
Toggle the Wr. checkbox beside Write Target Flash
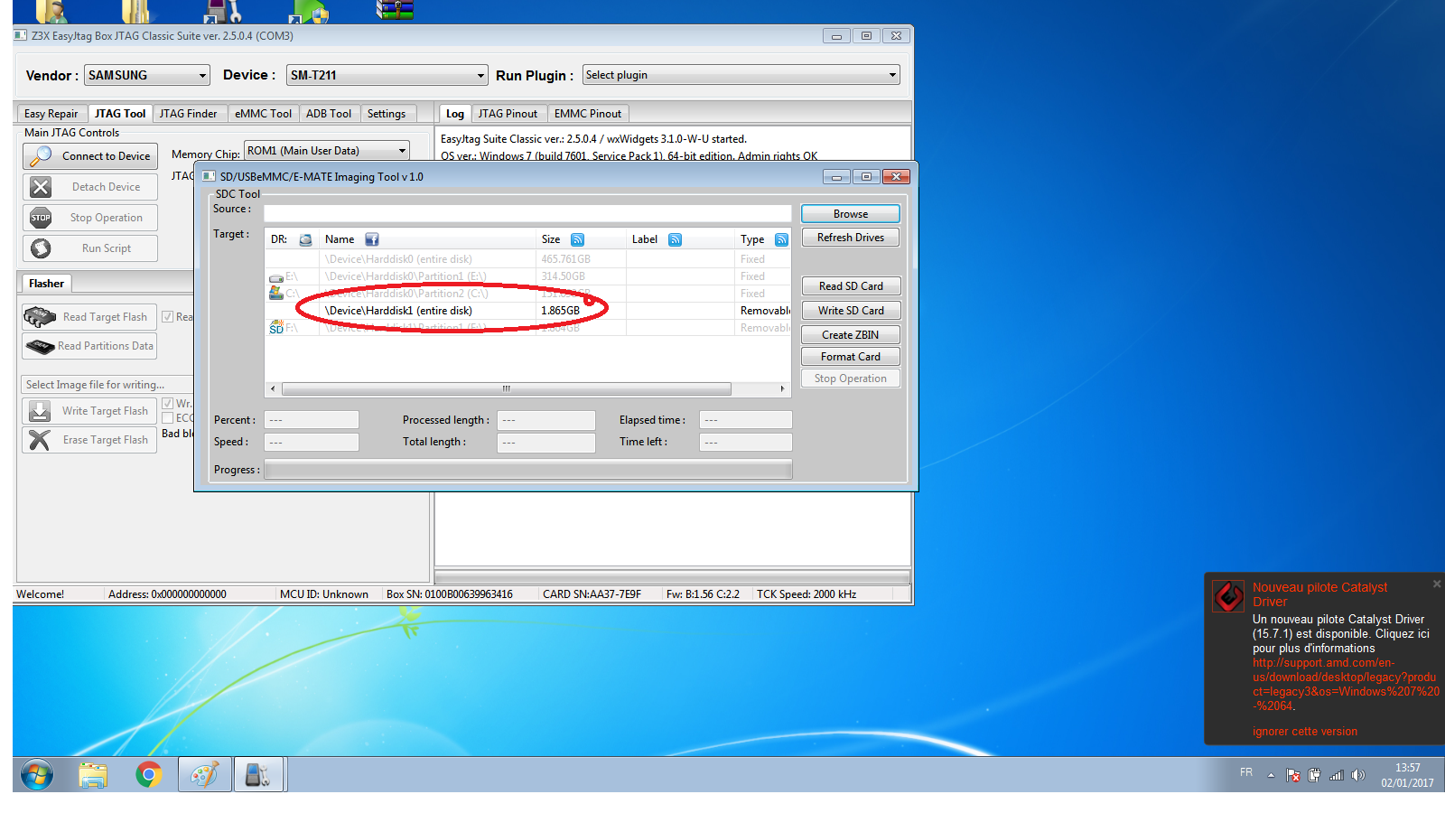[x=167, y=403]
